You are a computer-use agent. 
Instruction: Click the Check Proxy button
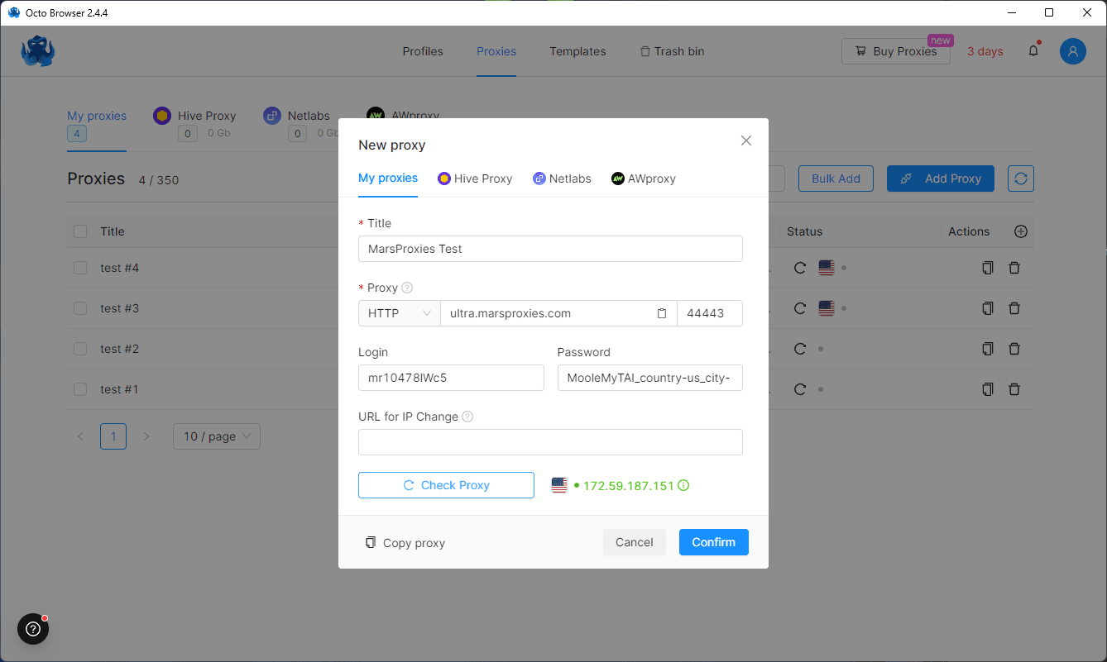pyautogui.click(x=446, y=485)
